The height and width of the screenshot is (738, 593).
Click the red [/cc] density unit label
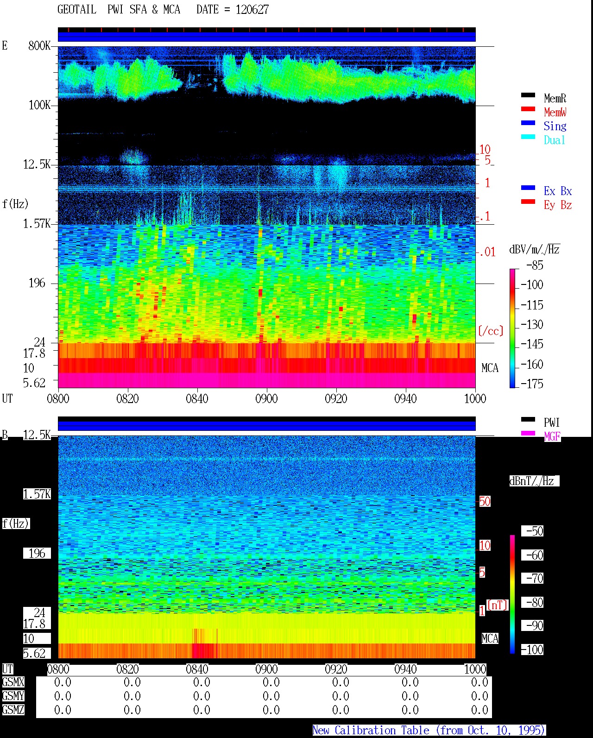point(491,331)
